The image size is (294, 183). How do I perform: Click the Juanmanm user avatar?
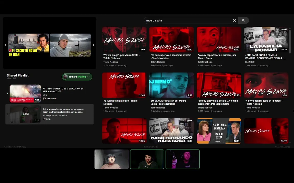click(x=44, y=98)
